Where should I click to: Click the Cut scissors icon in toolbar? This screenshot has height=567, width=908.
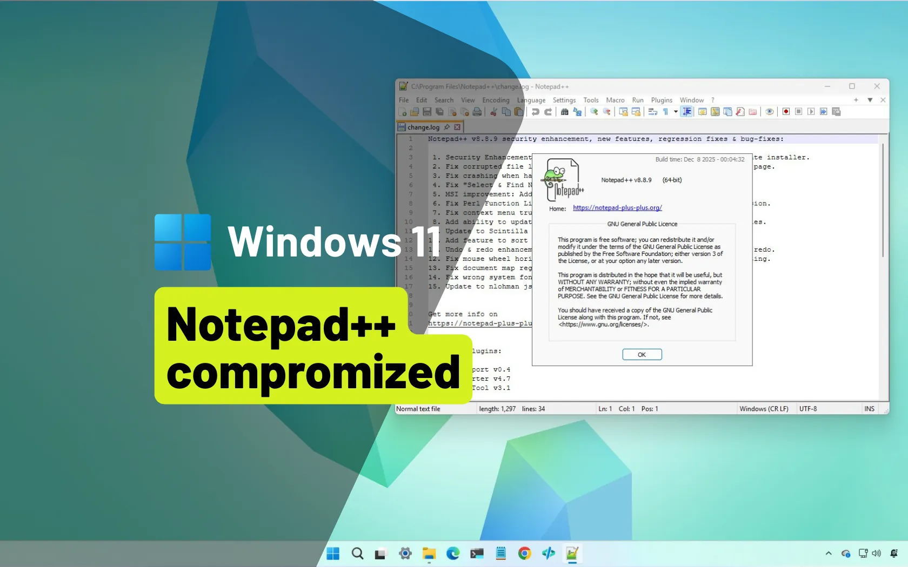493,112
